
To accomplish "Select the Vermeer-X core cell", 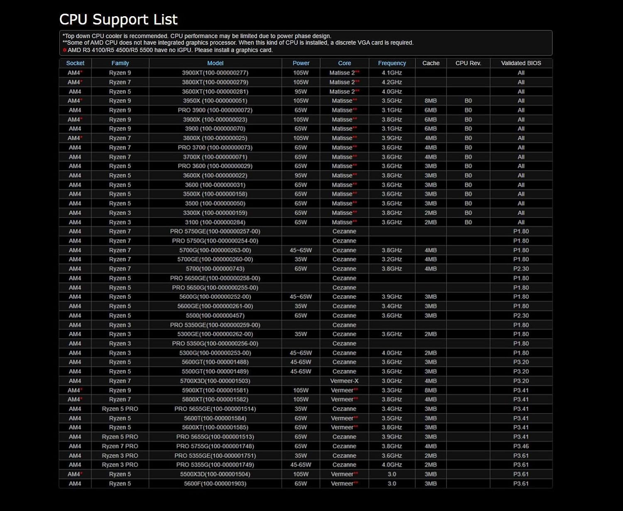I will click(x=344, y=381).
